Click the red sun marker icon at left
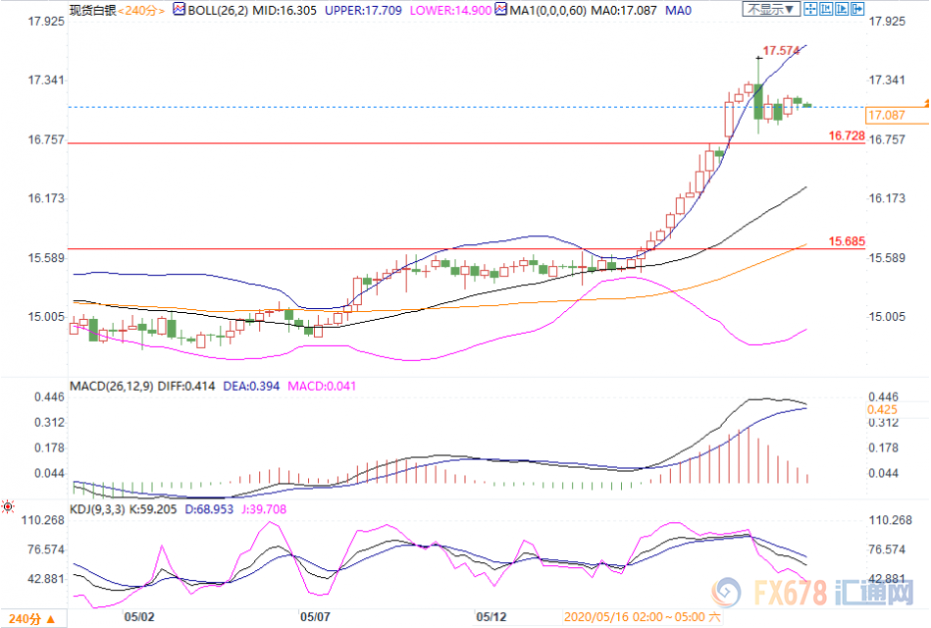The height and width of the screenshot is (628, 931). click(8, 506)
